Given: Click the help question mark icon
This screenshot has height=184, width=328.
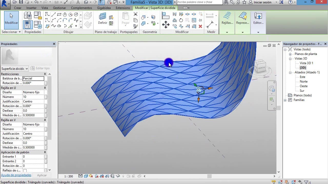Looking at the screenshot, I should click(290, 2).
